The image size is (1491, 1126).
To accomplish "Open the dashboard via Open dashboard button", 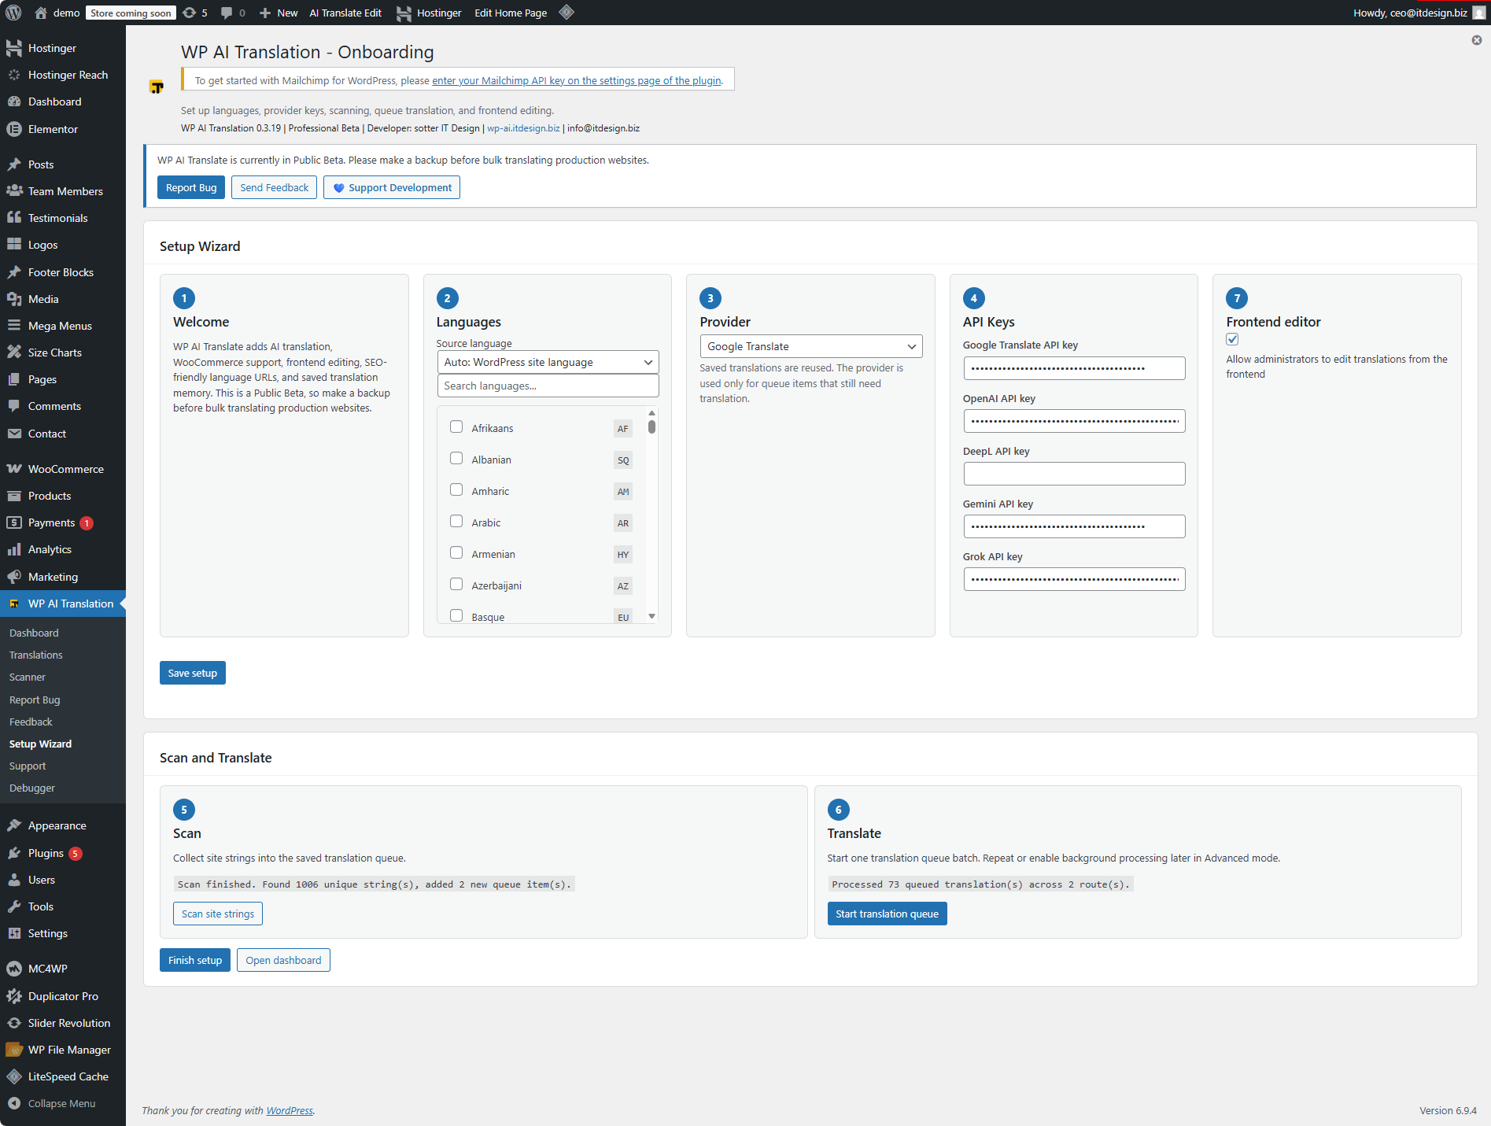I will 283,960.
